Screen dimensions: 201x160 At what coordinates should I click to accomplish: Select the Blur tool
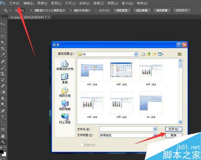(x=3, y=98)
